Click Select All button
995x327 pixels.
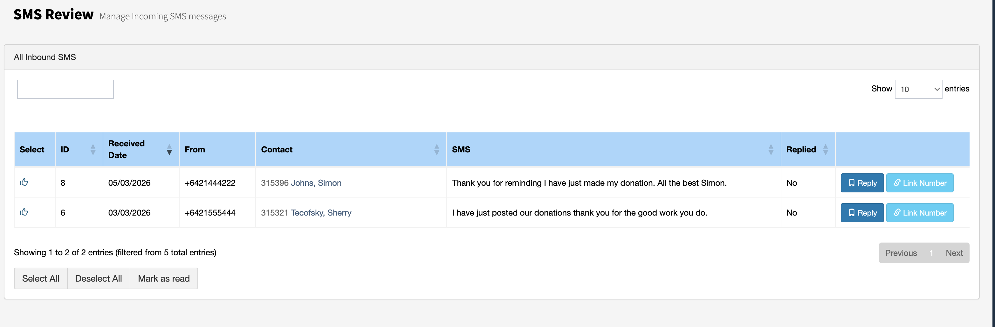[x=41, y=278]
